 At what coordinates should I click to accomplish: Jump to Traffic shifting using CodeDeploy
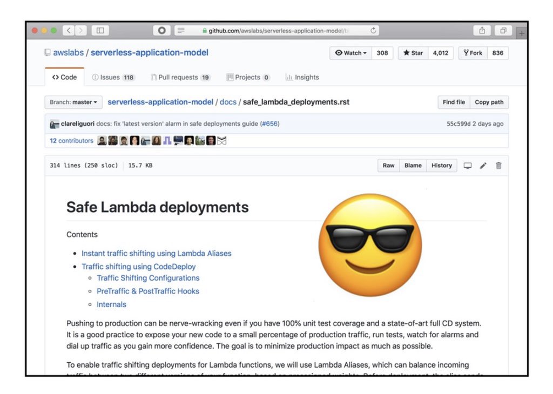coord(139,267)
